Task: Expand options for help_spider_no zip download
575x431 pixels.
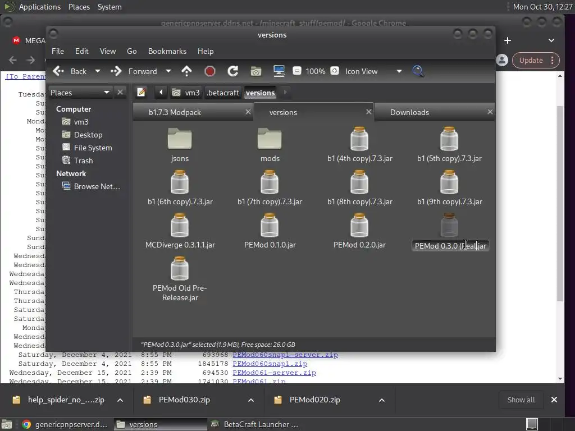Action: [x=120, y=400]
